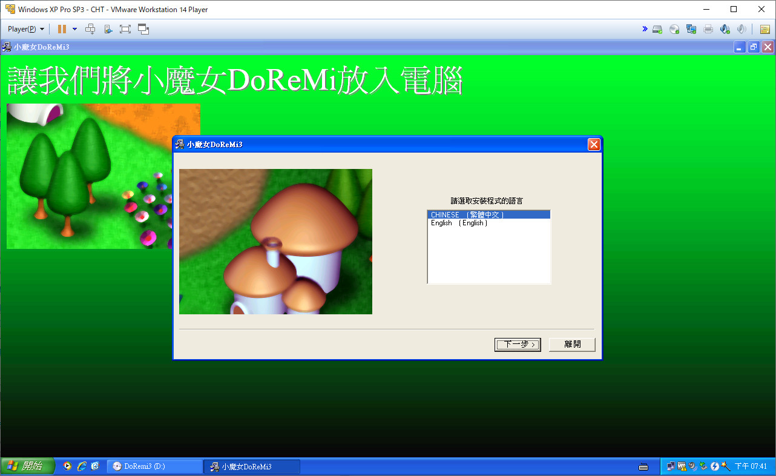Viewport: 776px width, 476px height.
Task: Expand the hidden device toolbar chevron
Action: 645,29
